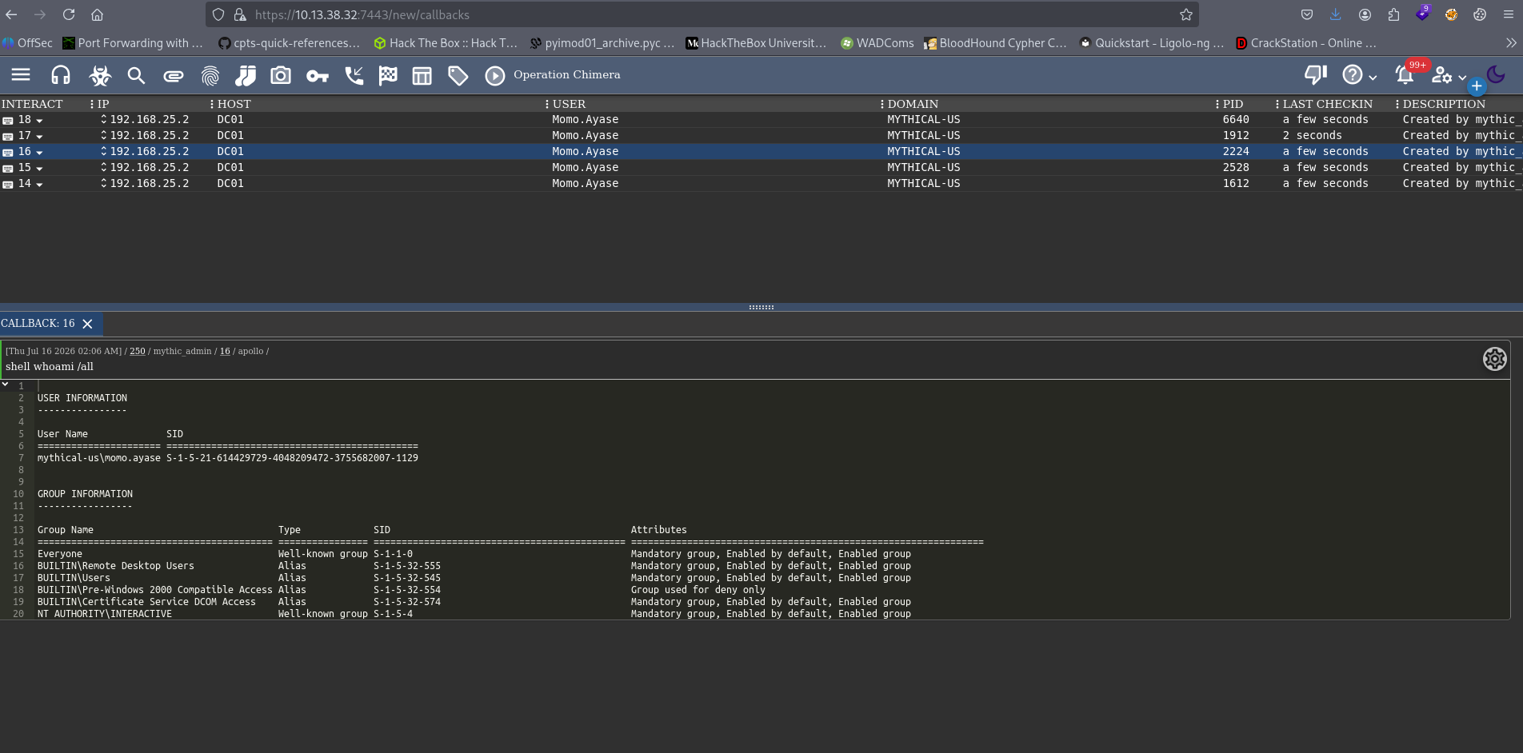Image resolution: width=1523 pixels, height=753 pixels.
Task: Open the files paperclip icon
Action: [174, 76]
